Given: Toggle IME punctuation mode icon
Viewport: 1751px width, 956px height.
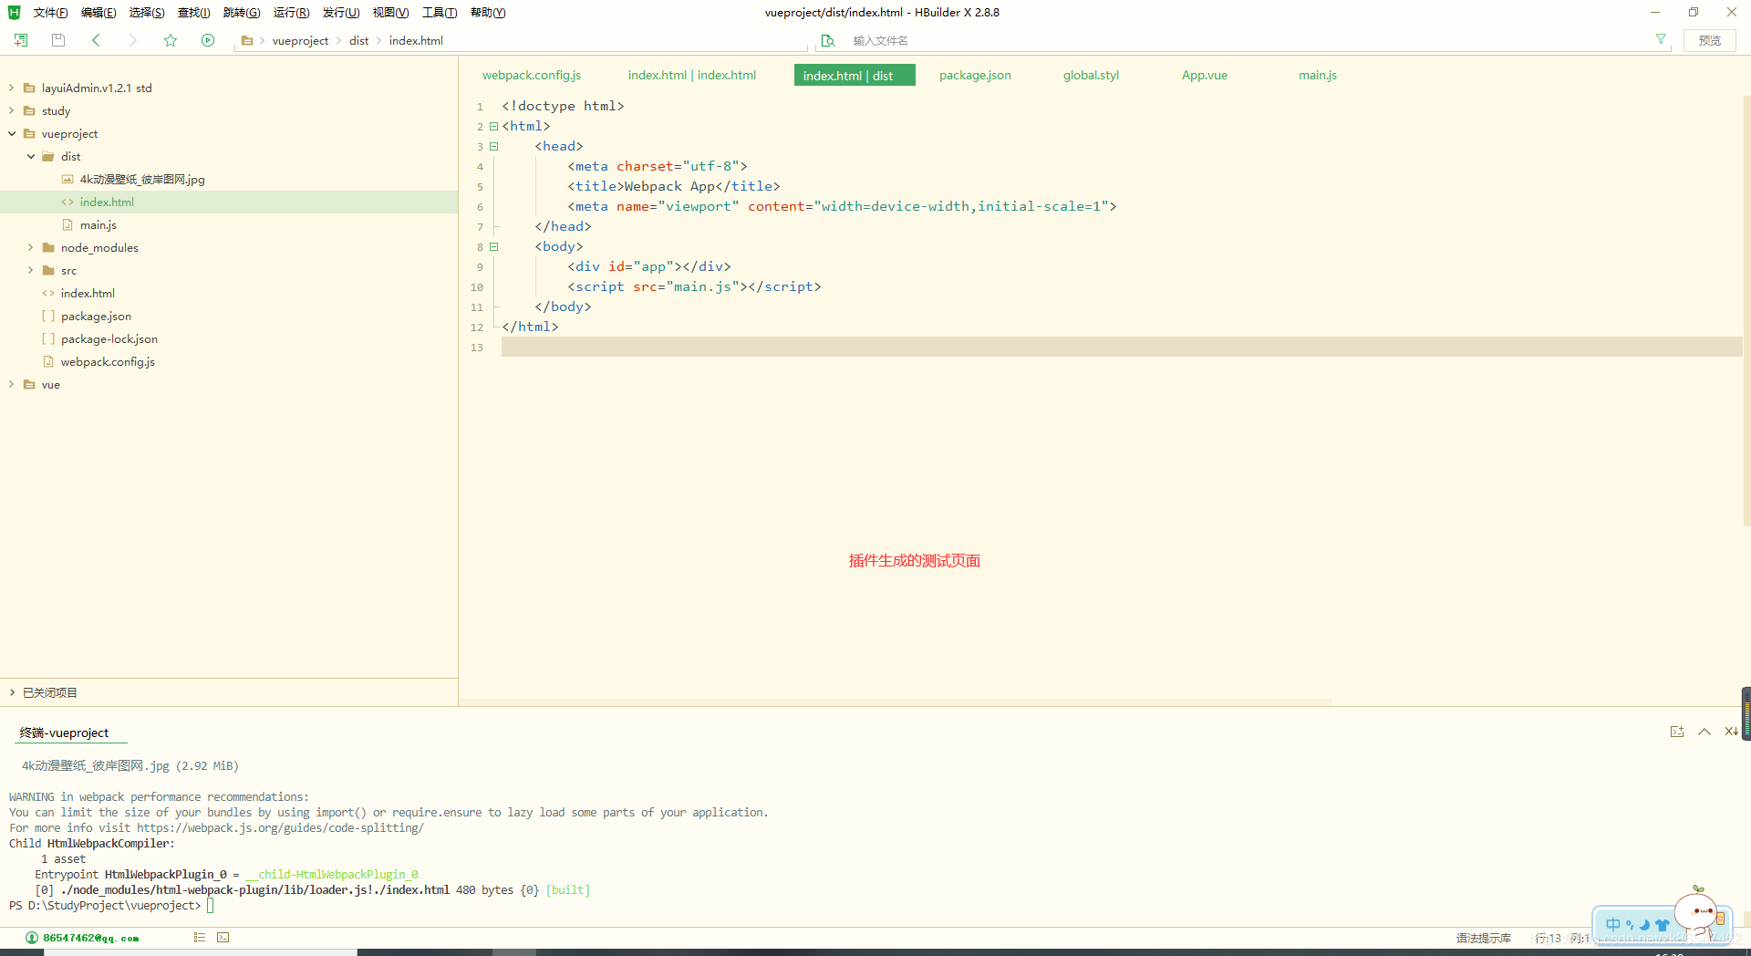Looking at the screenshot, I should click(1630, 924).
